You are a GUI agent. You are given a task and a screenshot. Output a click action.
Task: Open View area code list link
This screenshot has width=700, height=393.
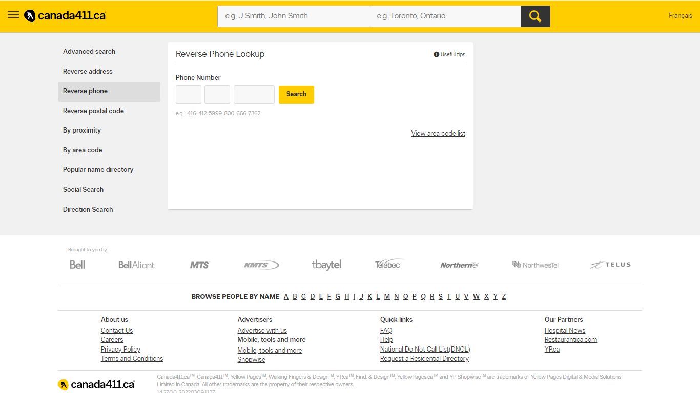438,134
